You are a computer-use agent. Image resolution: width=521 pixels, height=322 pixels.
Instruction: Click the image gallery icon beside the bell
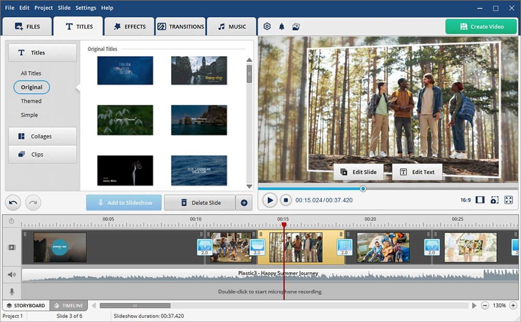296,27
